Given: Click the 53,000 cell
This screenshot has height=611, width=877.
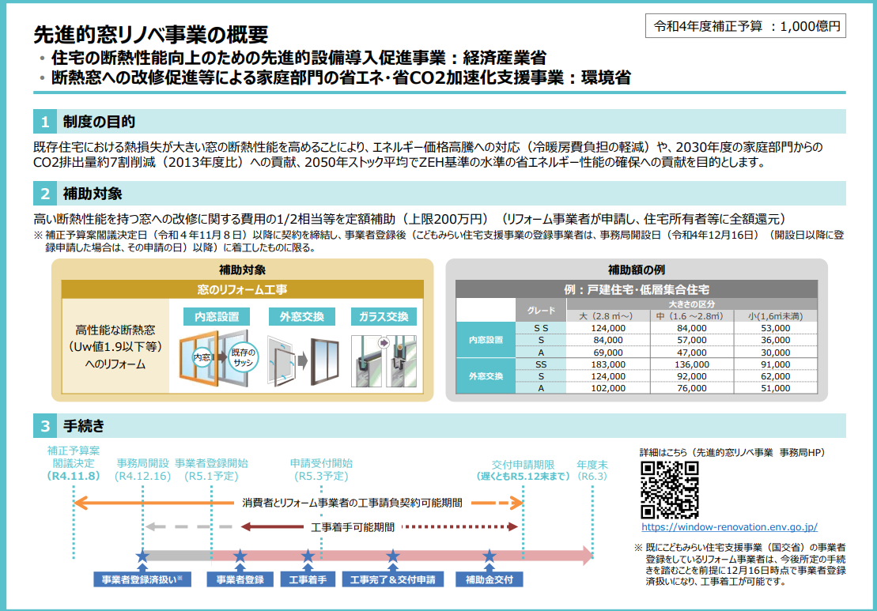Looking at the screenshot, I should coord(775,328).
